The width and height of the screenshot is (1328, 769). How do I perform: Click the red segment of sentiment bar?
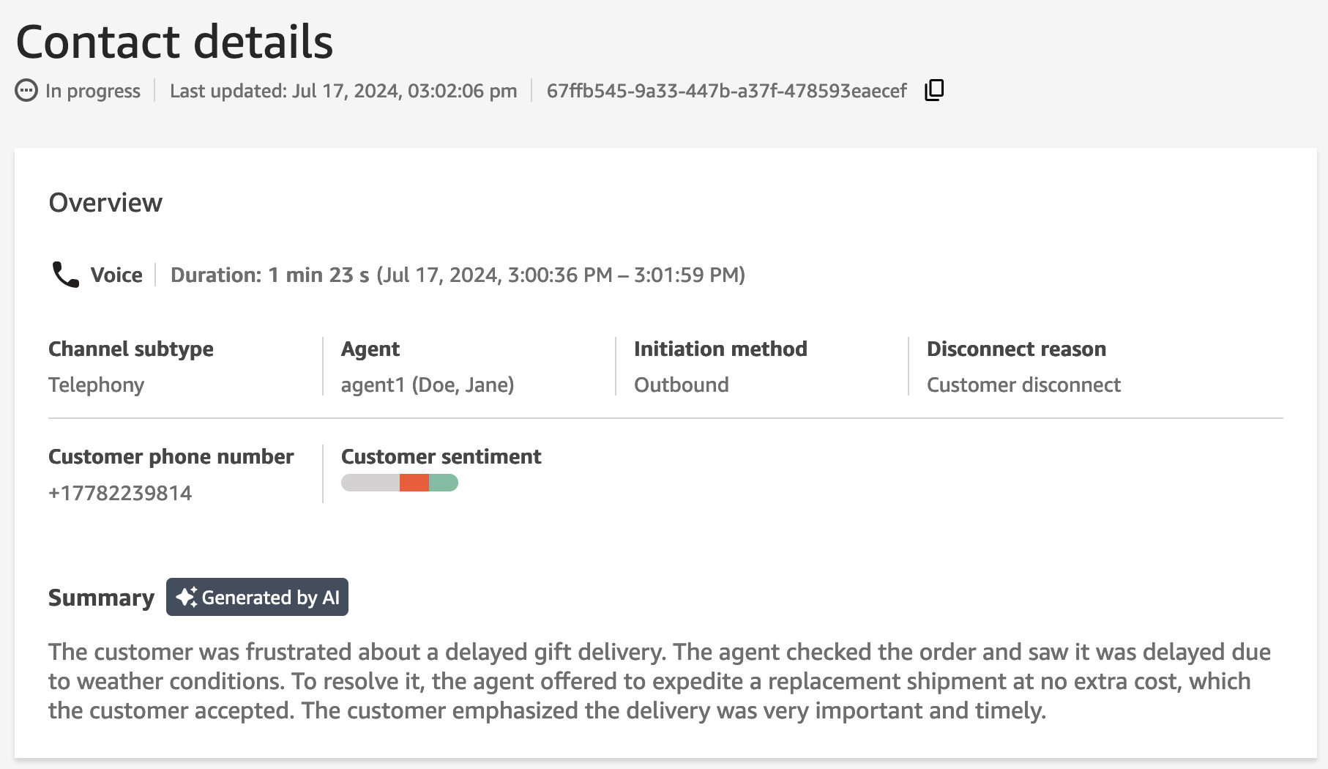click(x=414, y=483)
